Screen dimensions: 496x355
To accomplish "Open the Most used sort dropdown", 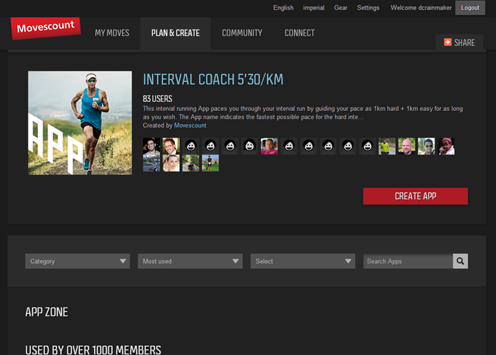I will click(190, 261).
